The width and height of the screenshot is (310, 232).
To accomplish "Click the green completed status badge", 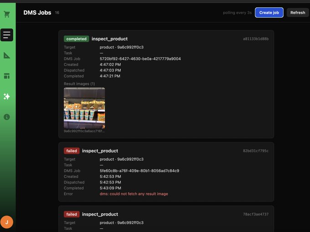I will click(76, 39).
